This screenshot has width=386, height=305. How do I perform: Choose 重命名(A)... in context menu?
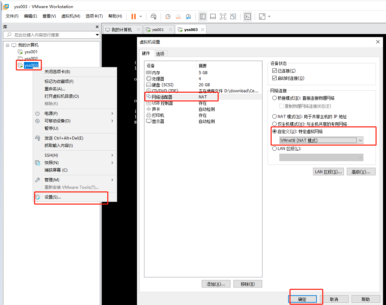point(75,89)
